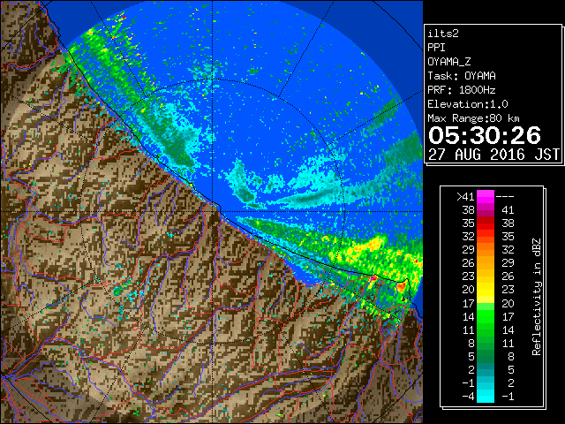
Task: Click the "Reflectivity in dBZ" vertical label
Action: click(x=537, y=297)
